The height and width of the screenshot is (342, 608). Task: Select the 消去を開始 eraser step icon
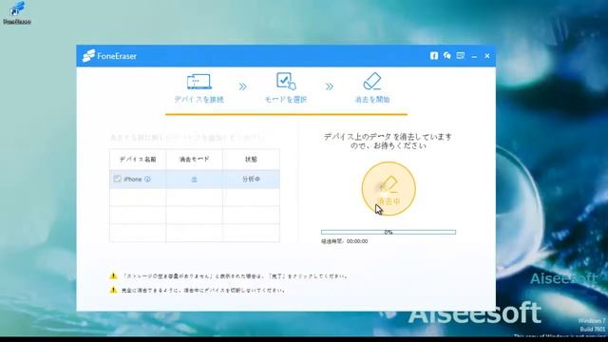pos(372,81)
